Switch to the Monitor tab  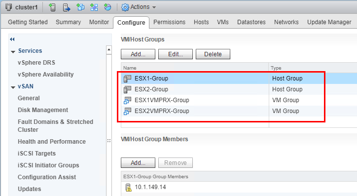pyautogui.click(x=99, y=22)
